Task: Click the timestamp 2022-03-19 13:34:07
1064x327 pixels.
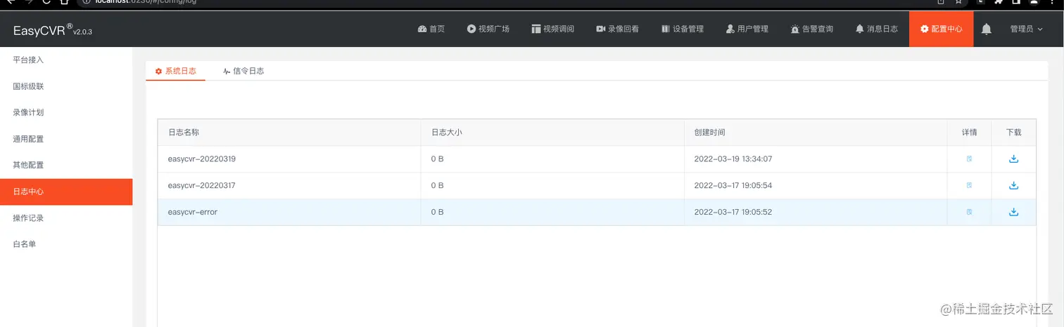Action: pos(733,159)
